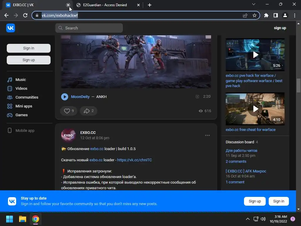Go back in browser history

coord(6,15)
